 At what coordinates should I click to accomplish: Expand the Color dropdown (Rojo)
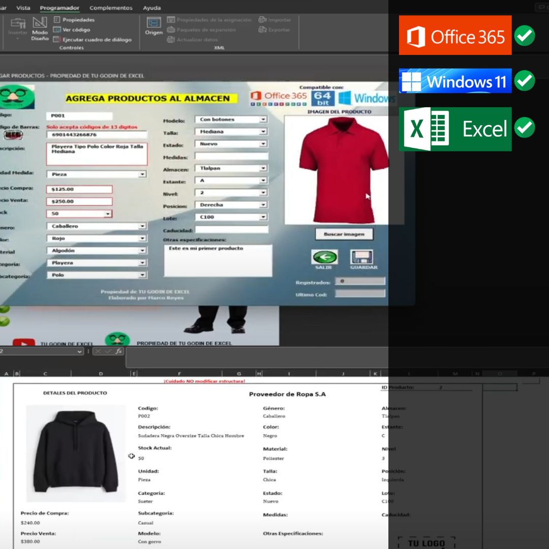tap(142, 238)
